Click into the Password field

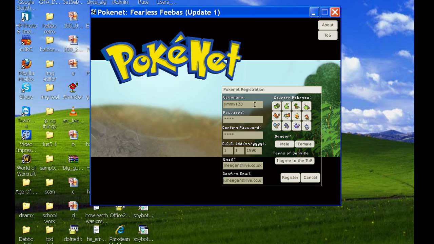(x=243, y=119)
